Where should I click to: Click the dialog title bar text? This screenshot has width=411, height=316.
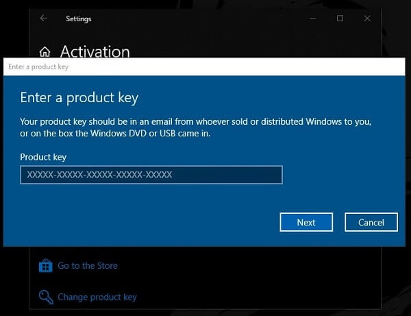[x=38, y=67]
